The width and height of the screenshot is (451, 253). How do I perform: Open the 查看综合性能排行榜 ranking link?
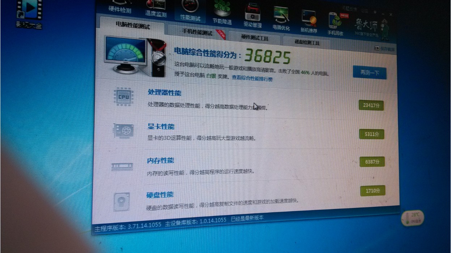tap(252, 78)
